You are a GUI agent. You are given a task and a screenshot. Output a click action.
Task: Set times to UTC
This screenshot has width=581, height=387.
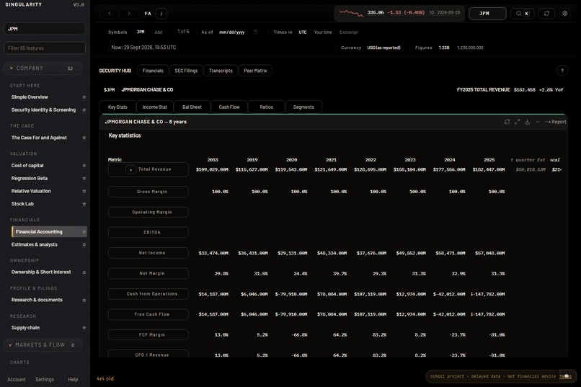(303, 32)
